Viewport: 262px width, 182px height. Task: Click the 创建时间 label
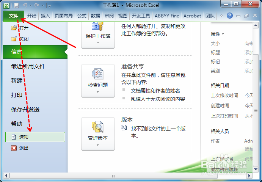pyautogui.click(x=220, y=106)
